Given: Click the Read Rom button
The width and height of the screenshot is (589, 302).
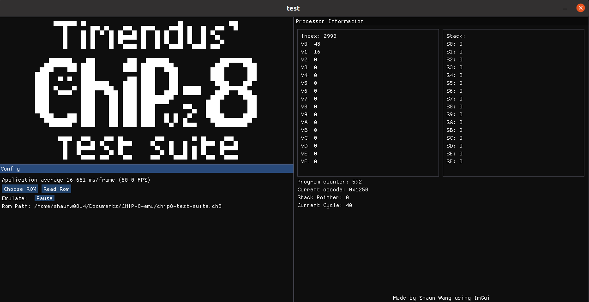Looking at the screenshot, I should coord(56,189).
